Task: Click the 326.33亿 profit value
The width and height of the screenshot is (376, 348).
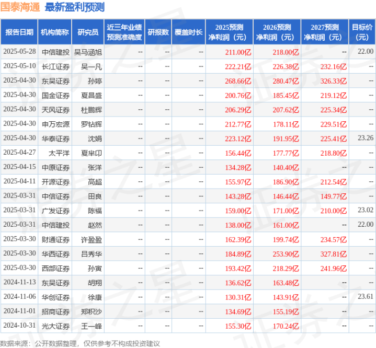Action: (333, 81)
